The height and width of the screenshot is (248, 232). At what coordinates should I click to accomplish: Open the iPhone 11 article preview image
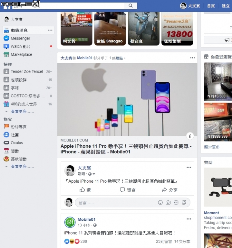[x=127, y=99]
